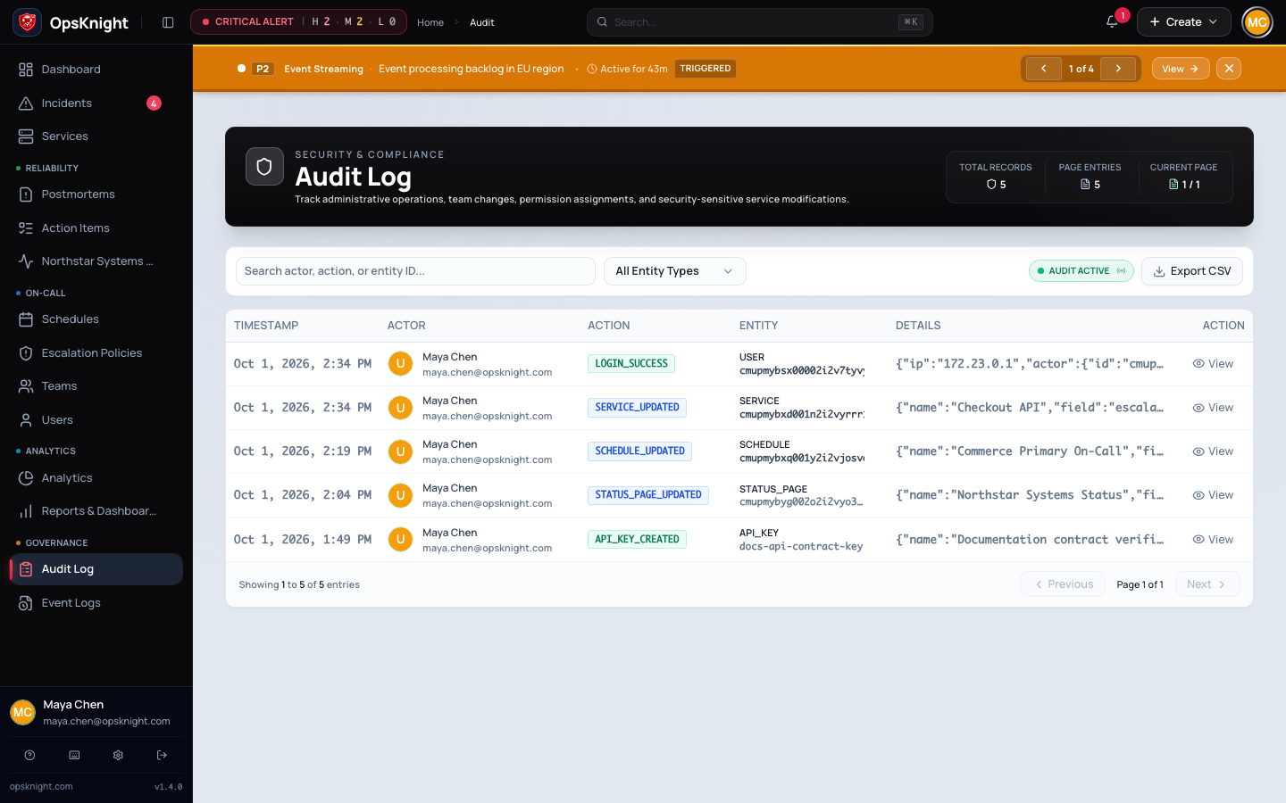Screen dimensions: 1286x803
Task: Open Escalation Policies in sidebar
Action: click(96, 353)
